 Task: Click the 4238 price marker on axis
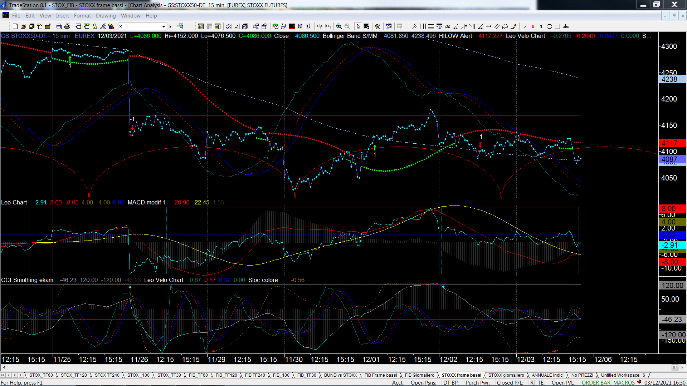point(672,79)
